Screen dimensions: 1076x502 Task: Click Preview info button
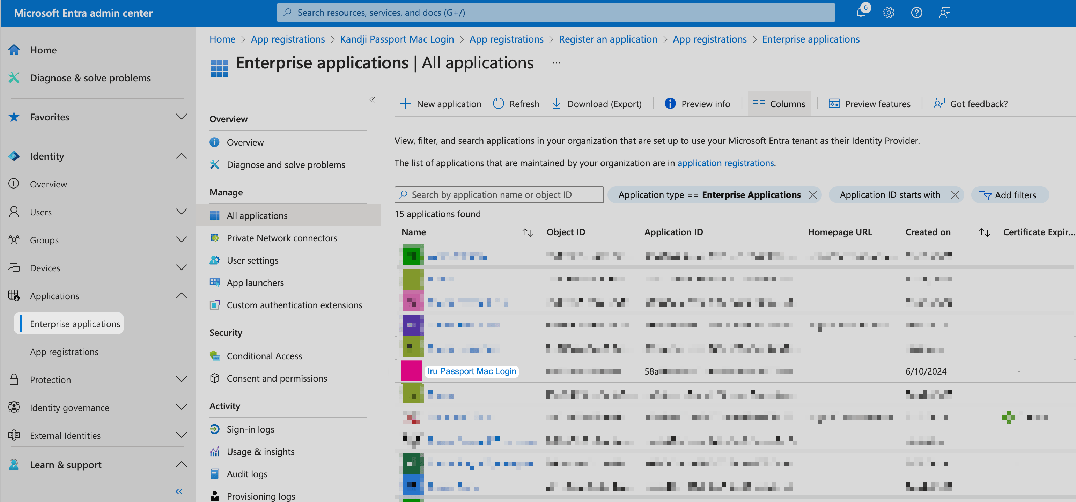[697, 104]
